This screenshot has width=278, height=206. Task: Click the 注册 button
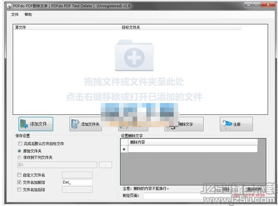tap(236, 124)
